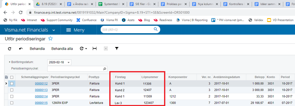Open the Meny main menu
This screenshot has width=295, height=106.
(x=75, y=30)
